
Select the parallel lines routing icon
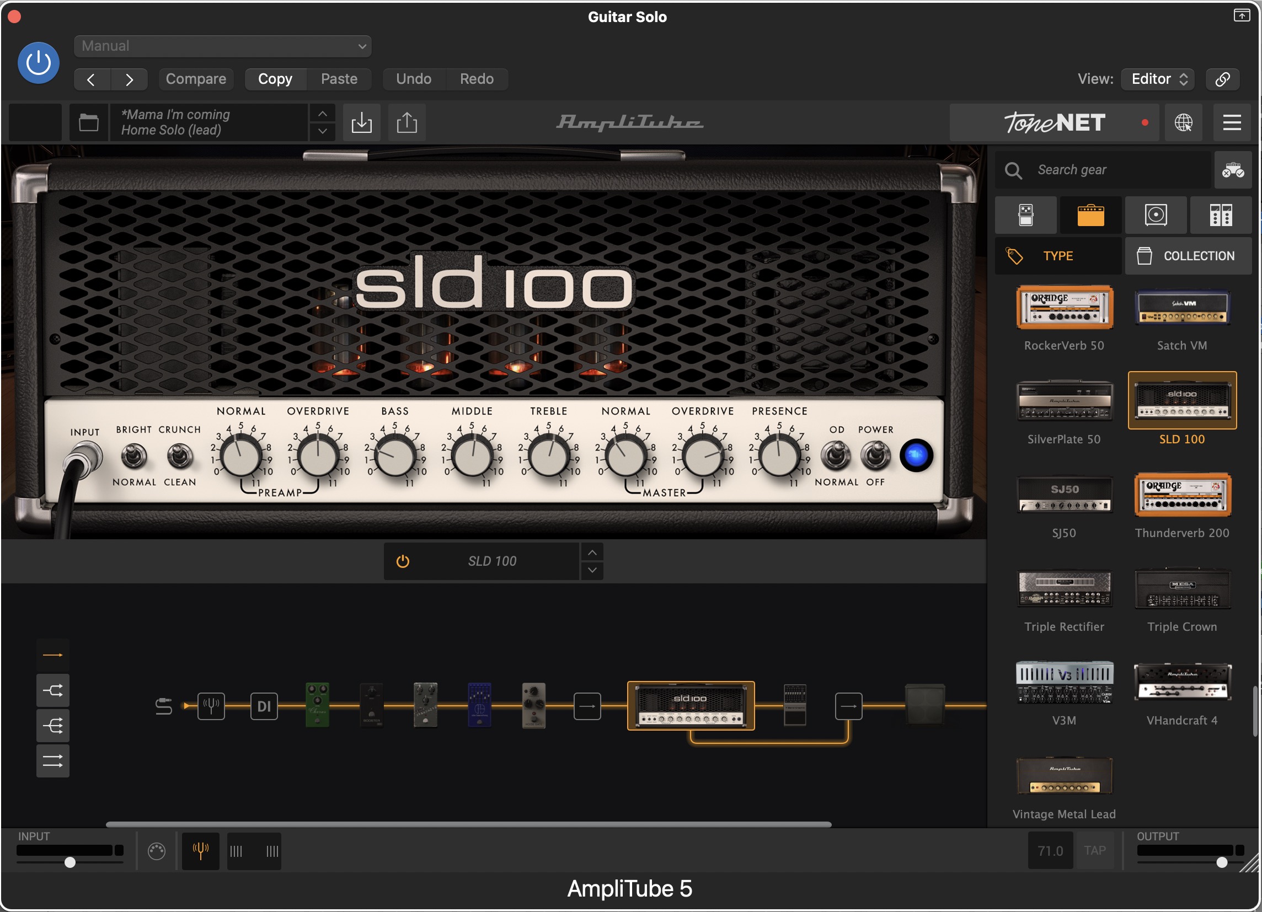[53, 761]
